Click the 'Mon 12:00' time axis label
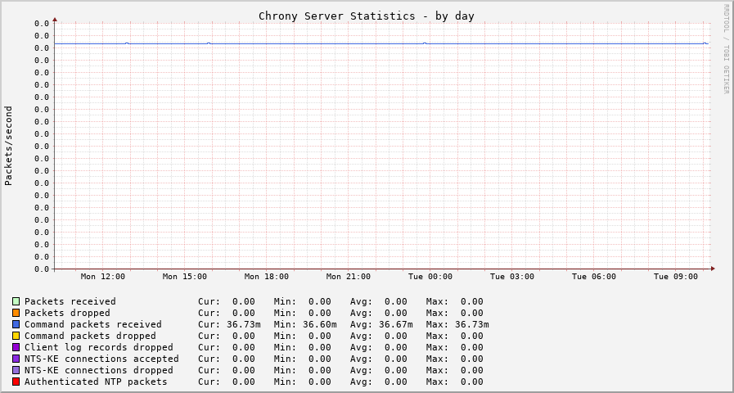Image resolution: width=734 pixels, height=393 pixels. coord(103,277)
